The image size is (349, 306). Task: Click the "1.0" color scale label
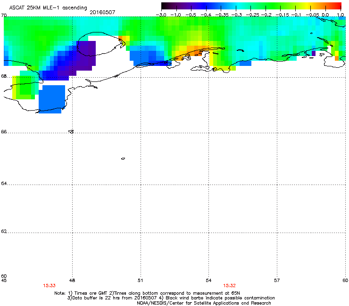341,15
